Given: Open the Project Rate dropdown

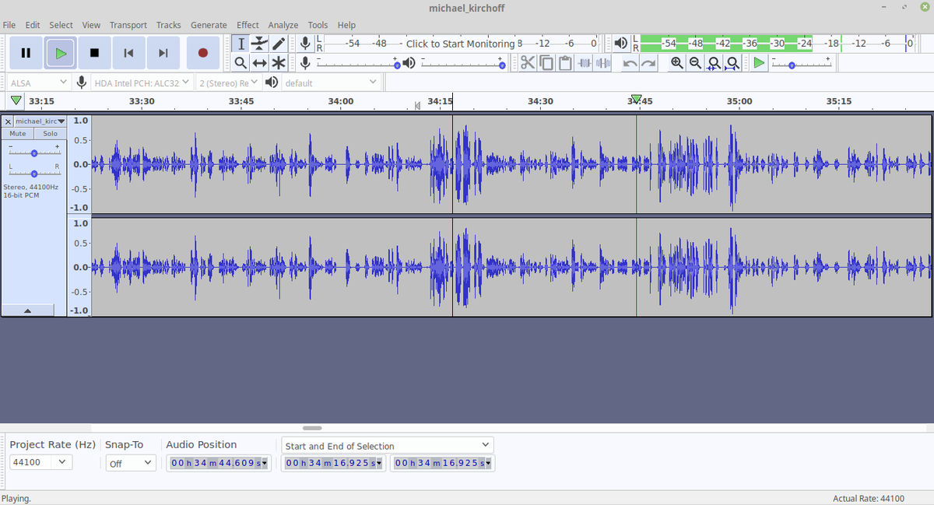Looking at the screenshot, I should (40, 462).
